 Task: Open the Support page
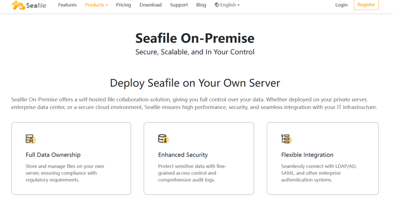pos(179,5)
